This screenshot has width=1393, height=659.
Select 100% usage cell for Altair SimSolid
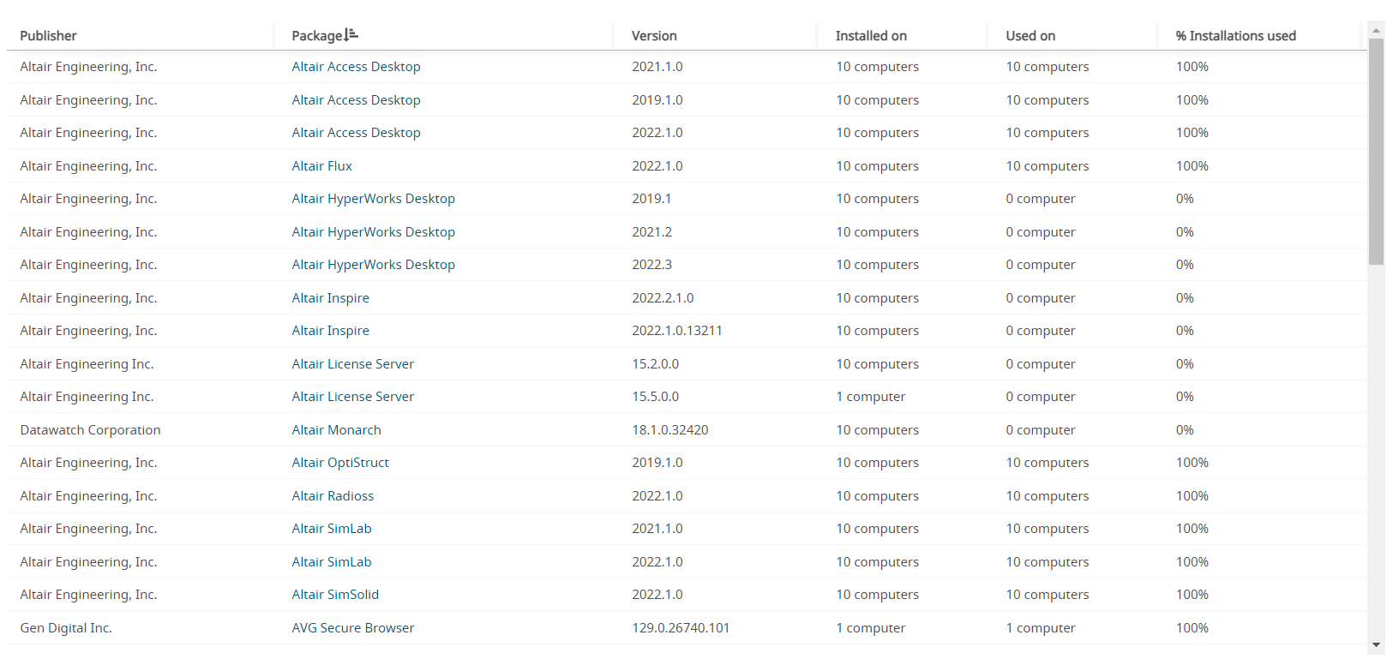pos(1192,595)
